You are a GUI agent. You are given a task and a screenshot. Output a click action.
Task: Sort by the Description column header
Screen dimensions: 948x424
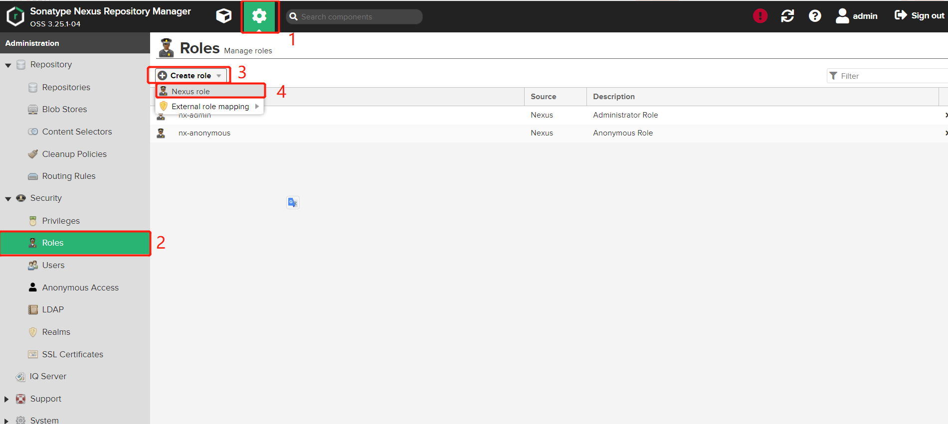point(762,97)
